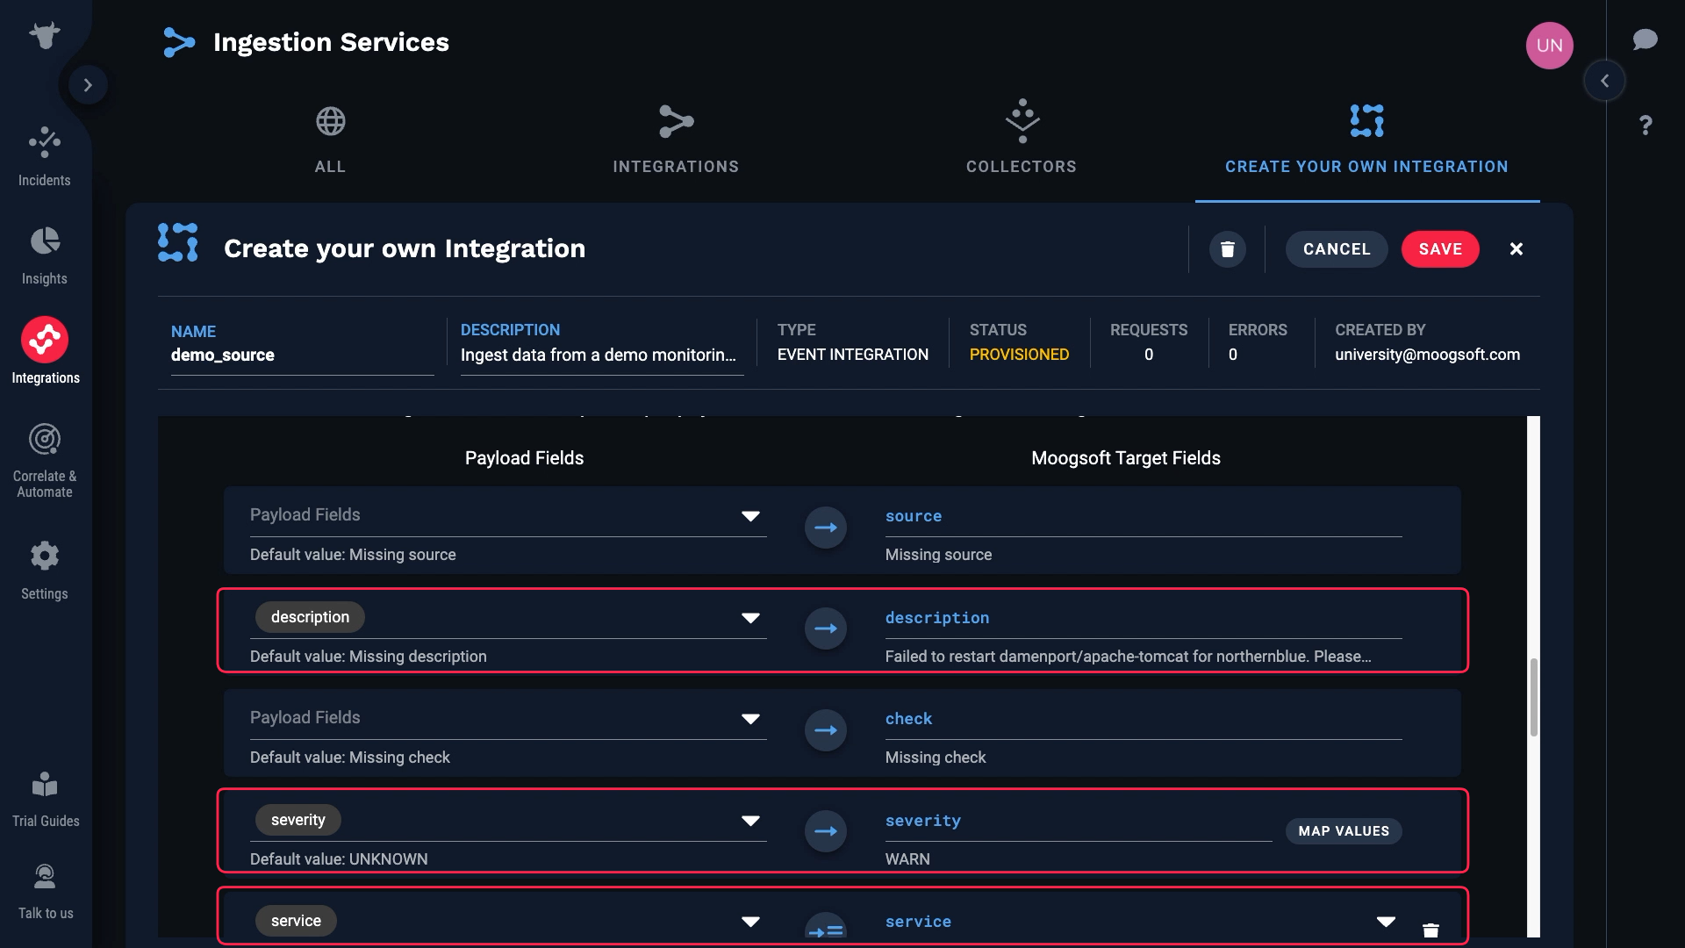
Task: Expand the severity payload field dropdown
Action: coord(749,821)
